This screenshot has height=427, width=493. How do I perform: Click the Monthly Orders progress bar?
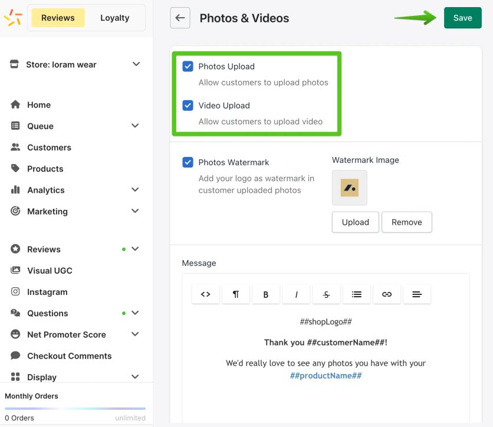coord(75,409)
